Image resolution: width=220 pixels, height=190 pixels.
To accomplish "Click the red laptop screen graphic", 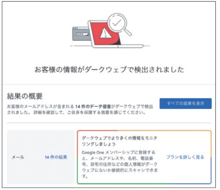I will 105,33.
